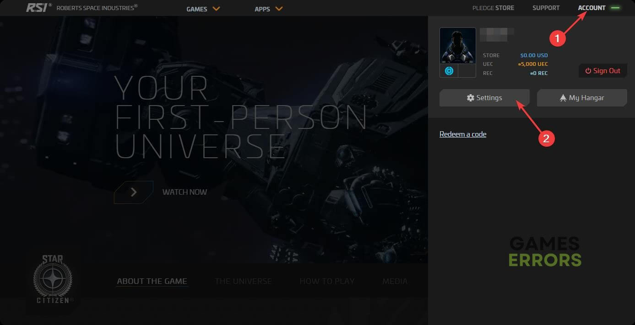Image resolution: width=635 pixels, height=325 pixels.
Task: Click the Watch Now arrow button
Action: [x=134, y=192]
